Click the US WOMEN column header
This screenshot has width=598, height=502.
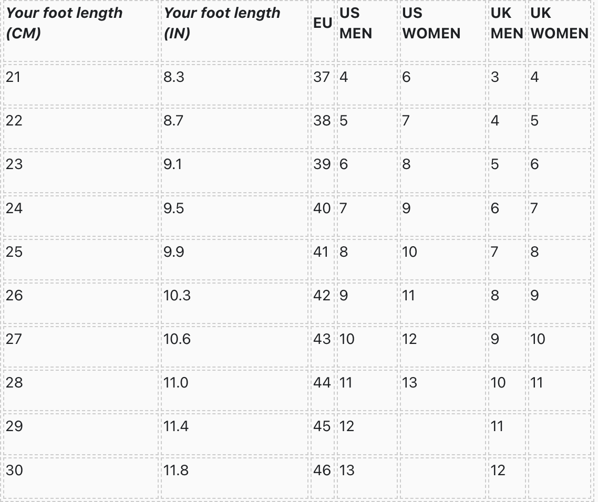[x=431, y=24]
